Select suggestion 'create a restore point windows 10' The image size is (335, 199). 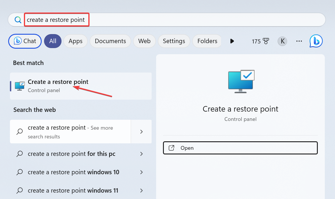tap(73, 172)
